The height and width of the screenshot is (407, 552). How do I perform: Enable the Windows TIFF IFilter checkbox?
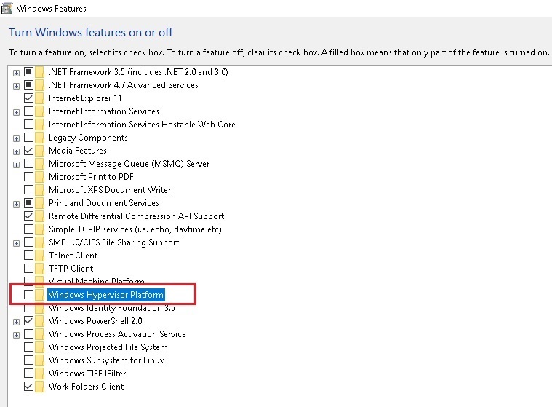click(29, 373)
